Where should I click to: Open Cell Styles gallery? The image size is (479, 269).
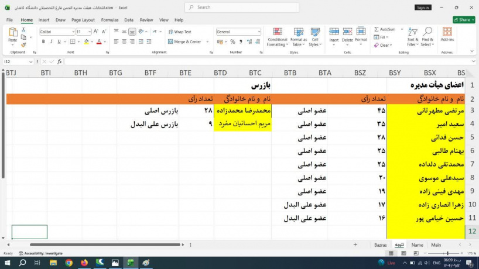coord(315,37)
